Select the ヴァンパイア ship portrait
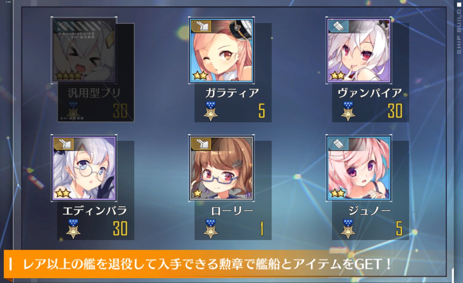Screen dimensions: 463x283 click(x=359, y=50)
